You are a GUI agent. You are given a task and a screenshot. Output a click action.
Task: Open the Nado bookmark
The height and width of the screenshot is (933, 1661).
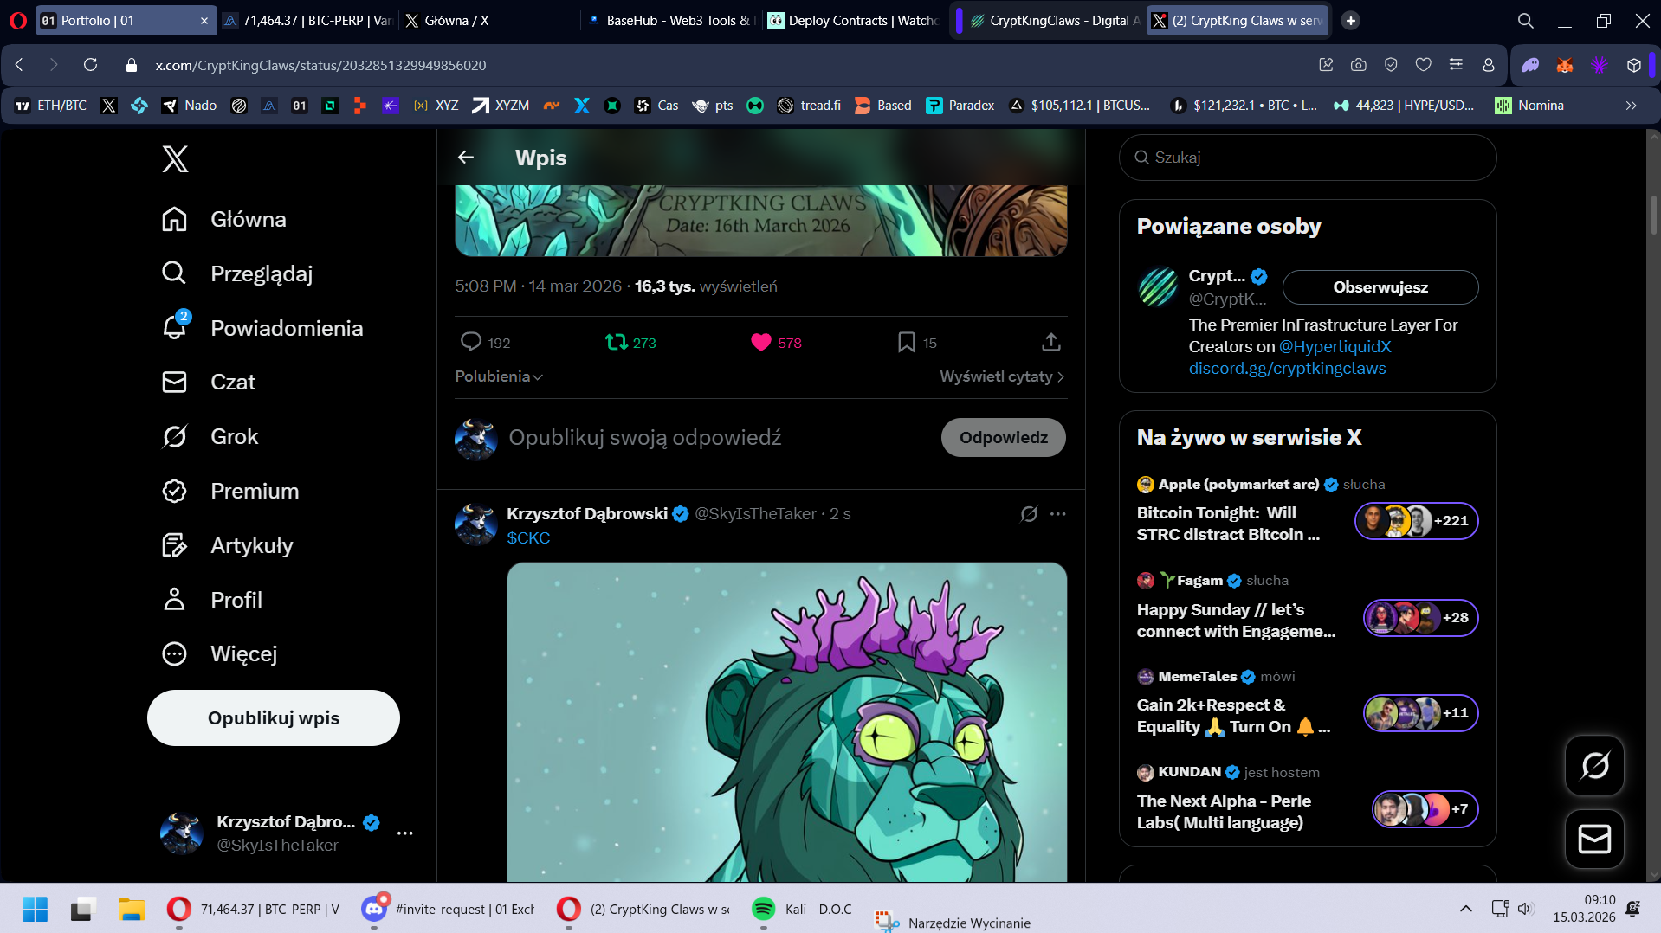(x=190, y=106)
